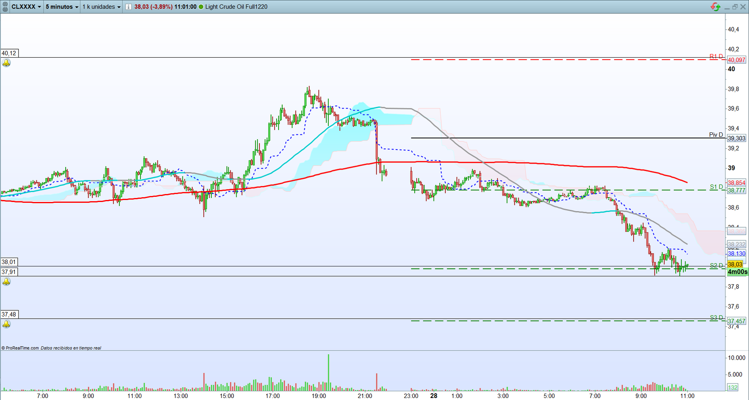Click the 10.000 volume axis label

737,358
